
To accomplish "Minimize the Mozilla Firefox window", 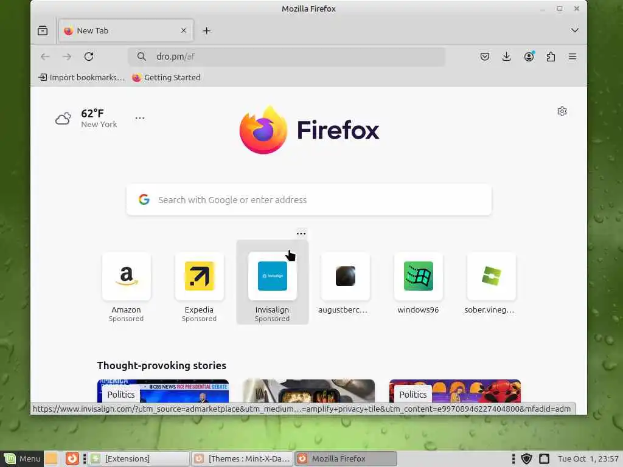I will [543, 9].
